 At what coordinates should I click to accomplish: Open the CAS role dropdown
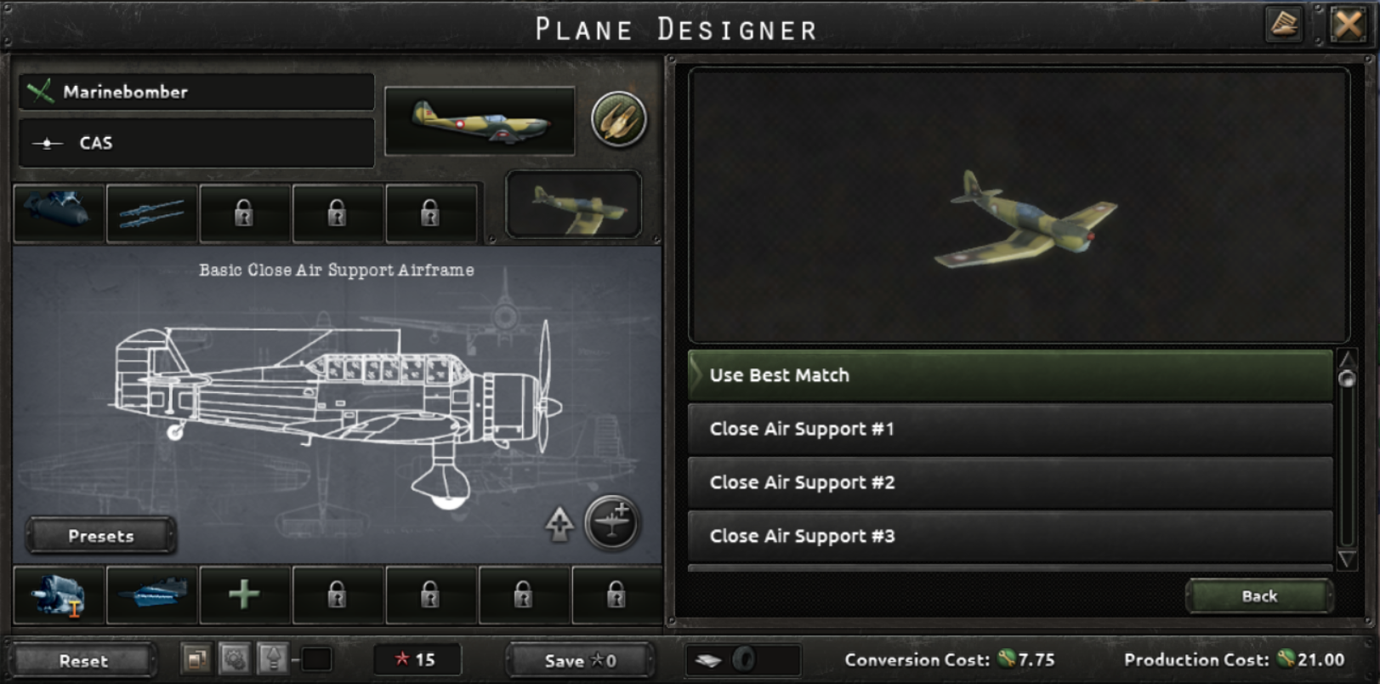click(196, 143)
